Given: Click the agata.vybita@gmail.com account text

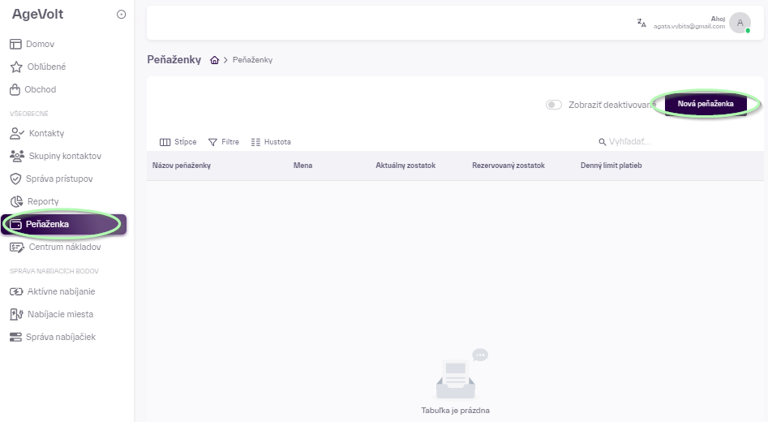Looking at the screenshot, I should [689, 27].
